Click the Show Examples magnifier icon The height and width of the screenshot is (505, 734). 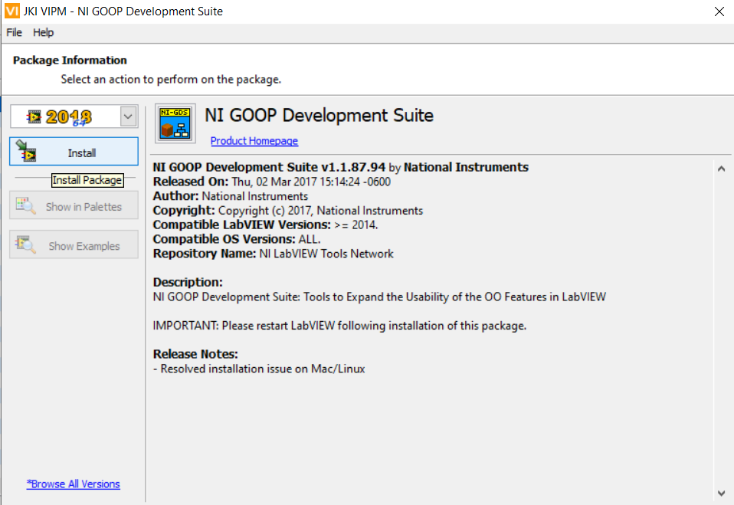click(26, 244)
